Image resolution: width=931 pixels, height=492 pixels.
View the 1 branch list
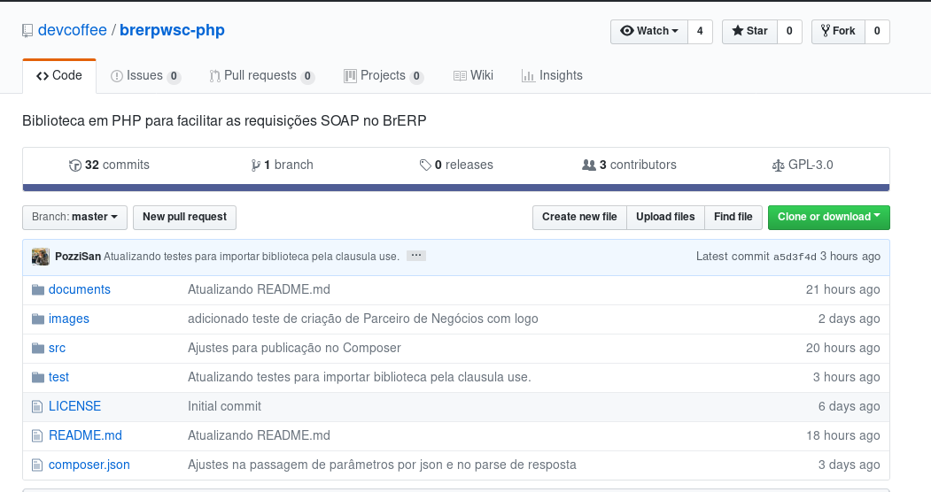[x=282, y=165]
